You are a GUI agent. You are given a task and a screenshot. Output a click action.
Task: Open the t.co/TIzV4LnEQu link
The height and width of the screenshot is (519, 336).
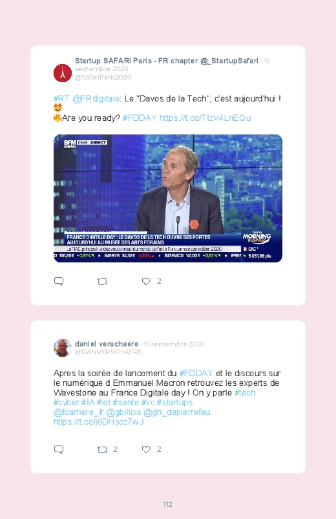[x=205, y=118]
